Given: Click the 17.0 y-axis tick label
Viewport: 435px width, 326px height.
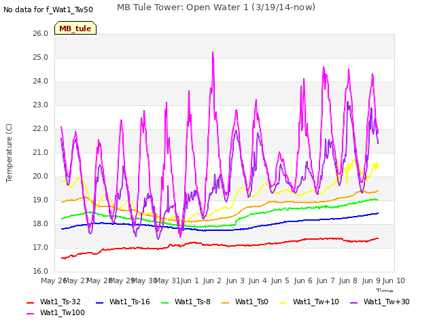Looking at the screenshot, I should click(x=41, y=247).
